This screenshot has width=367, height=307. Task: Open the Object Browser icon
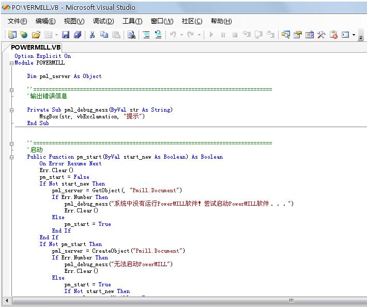click(x=310, y=35)
